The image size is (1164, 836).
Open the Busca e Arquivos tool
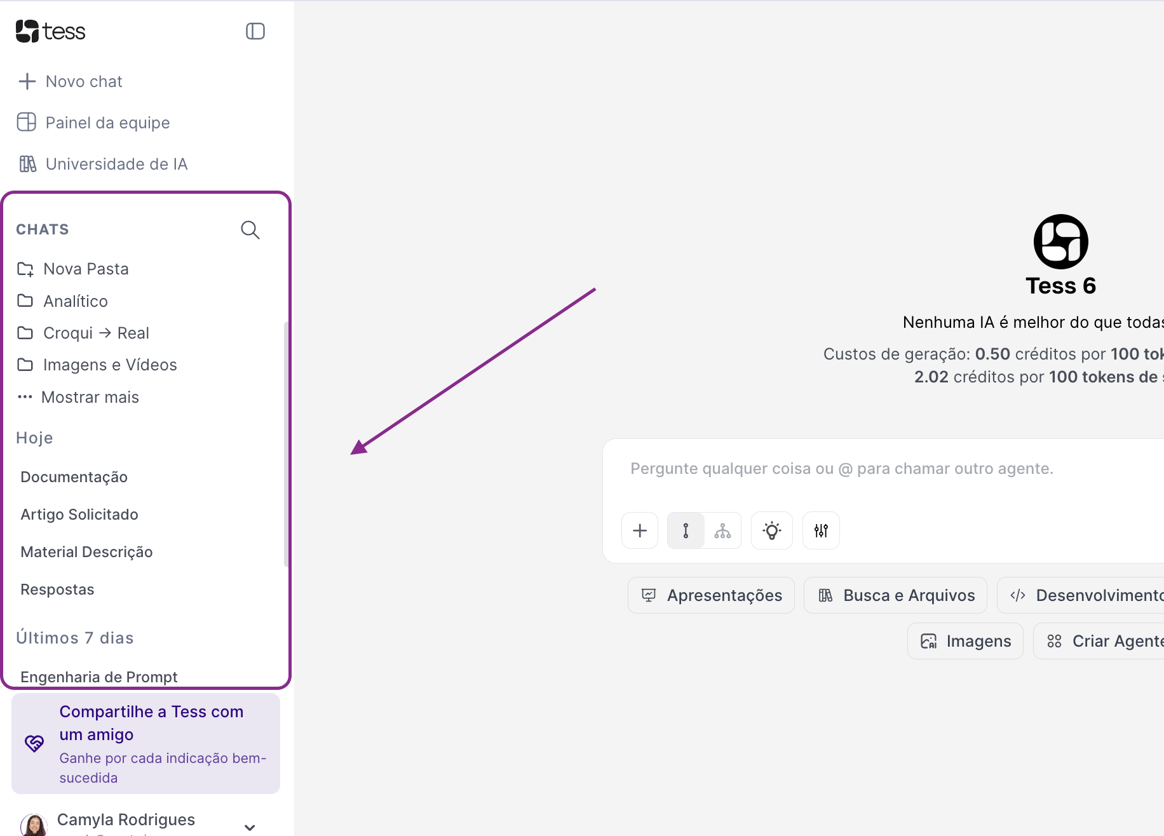[895, 595]
